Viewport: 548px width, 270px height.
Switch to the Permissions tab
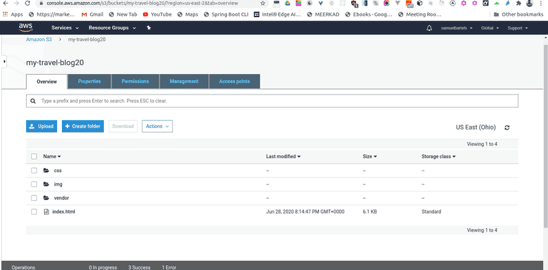click(135, 81)
